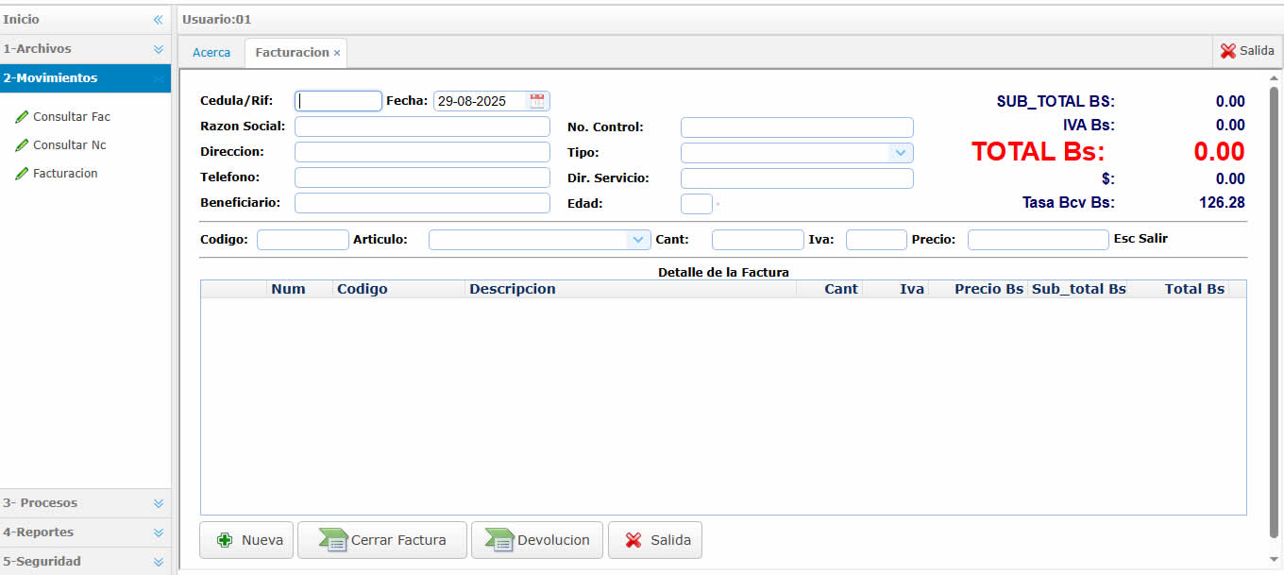Click the bottom Salida button

click(x=655, y=540)
